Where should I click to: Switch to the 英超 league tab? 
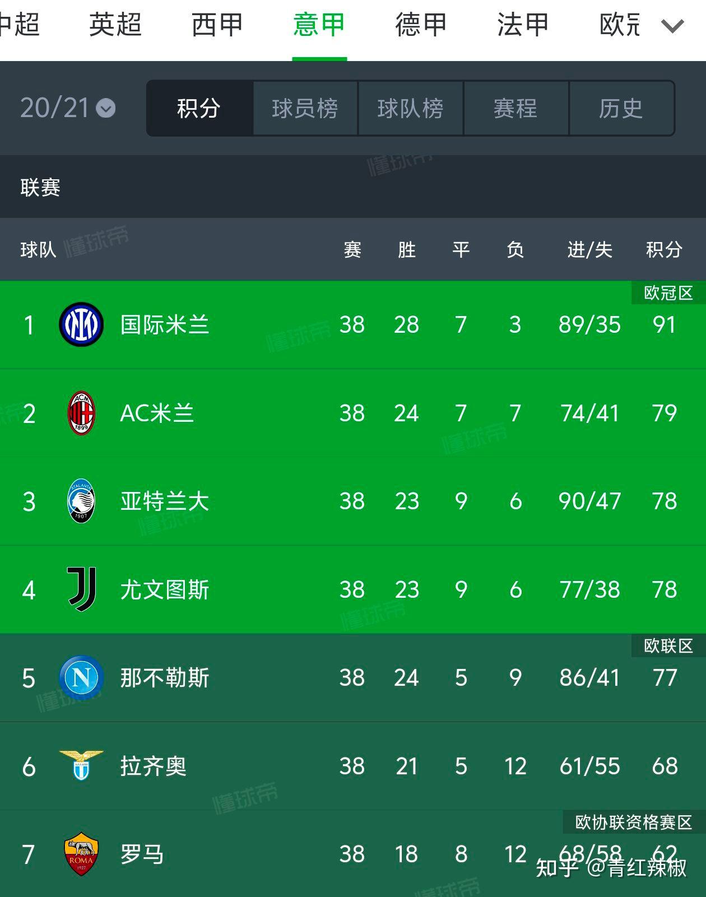(x=115, y=25)
